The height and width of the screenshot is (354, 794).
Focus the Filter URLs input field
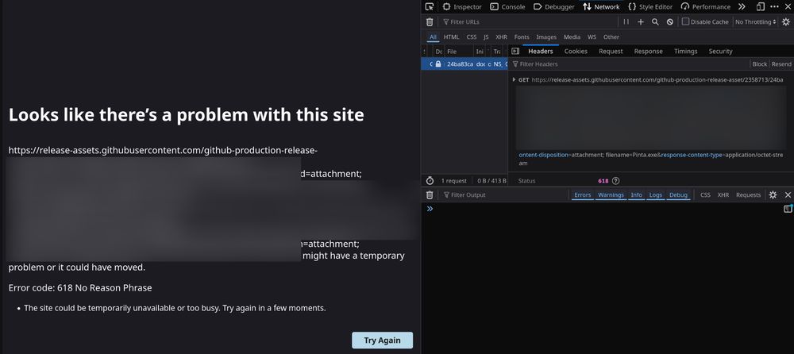(x=529, y=21)
